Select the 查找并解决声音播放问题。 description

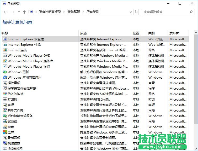click(x=98, y=83)
